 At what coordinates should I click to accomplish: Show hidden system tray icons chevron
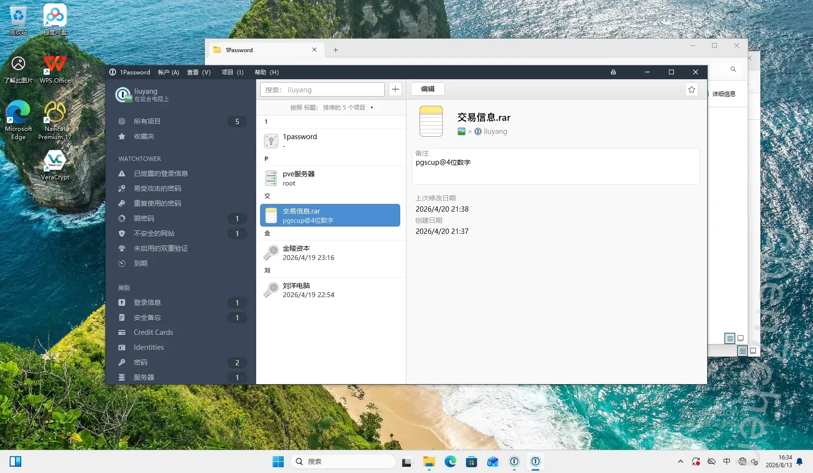[x=681, y=461]
